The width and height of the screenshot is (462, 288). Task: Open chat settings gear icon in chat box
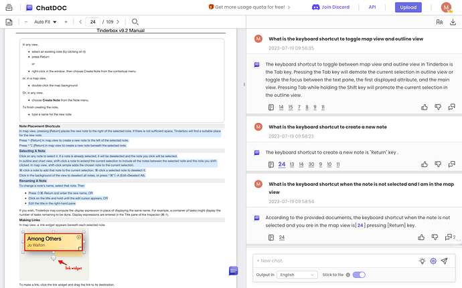(433, 261)
